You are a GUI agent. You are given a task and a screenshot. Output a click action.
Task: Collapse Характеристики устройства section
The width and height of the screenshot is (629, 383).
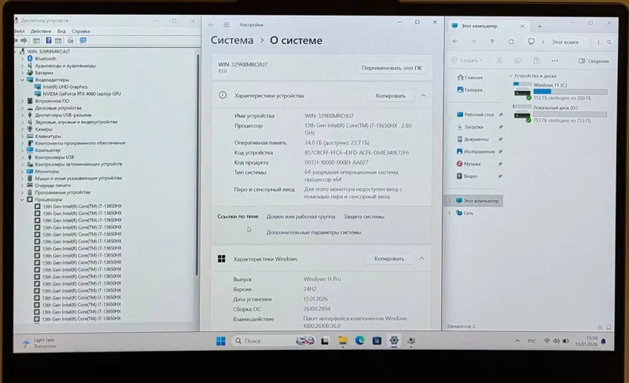(x=423, y=96)
